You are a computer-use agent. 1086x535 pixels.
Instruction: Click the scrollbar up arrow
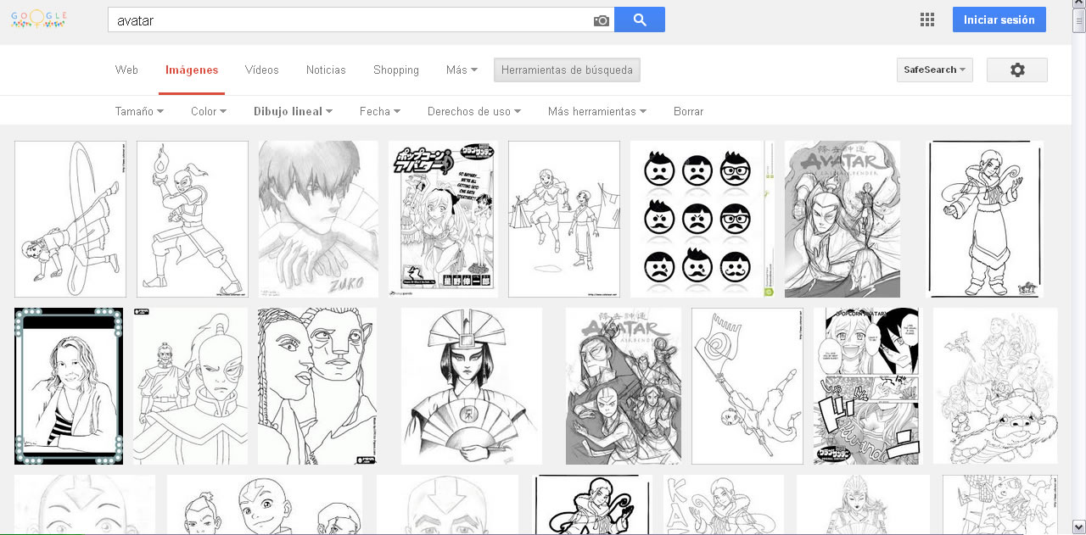click(1078, 6)
